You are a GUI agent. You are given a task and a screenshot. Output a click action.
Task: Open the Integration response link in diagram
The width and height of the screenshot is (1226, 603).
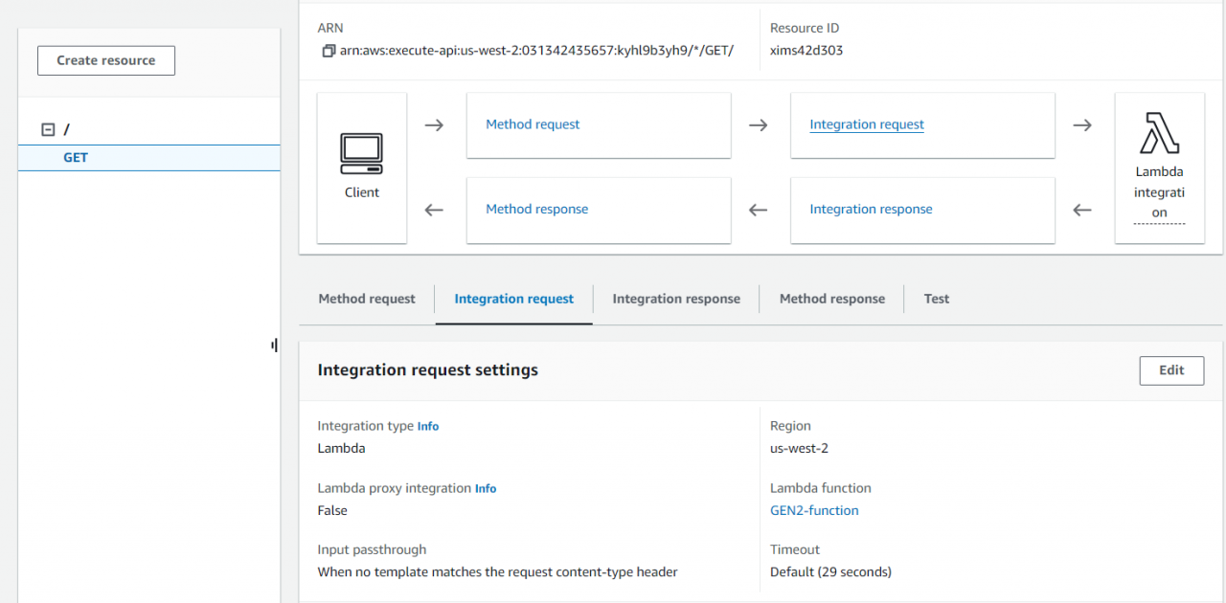click(870, 209)
